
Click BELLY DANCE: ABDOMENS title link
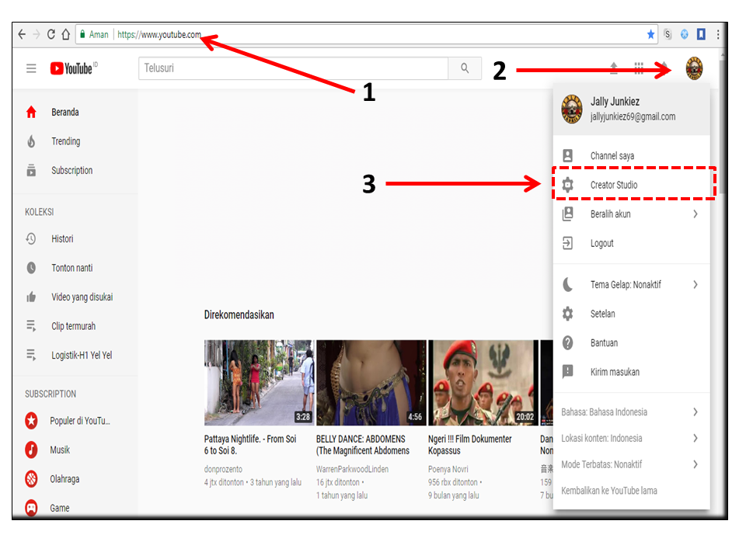click(363, 444)
